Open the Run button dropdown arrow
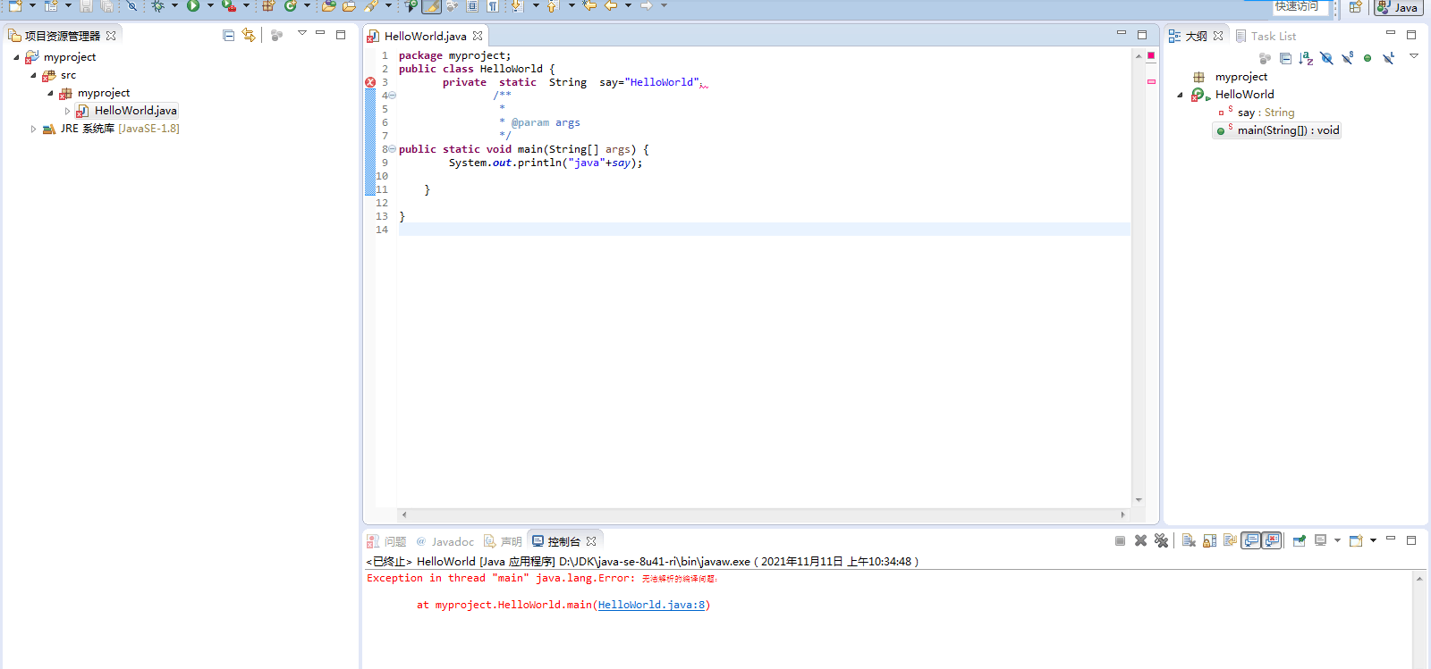 click(210, 6)
